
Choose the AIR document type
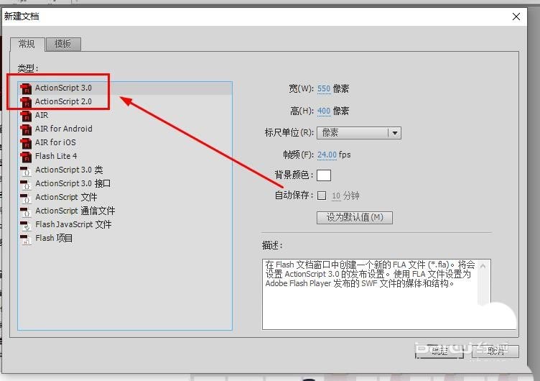[x=125, y=115]
